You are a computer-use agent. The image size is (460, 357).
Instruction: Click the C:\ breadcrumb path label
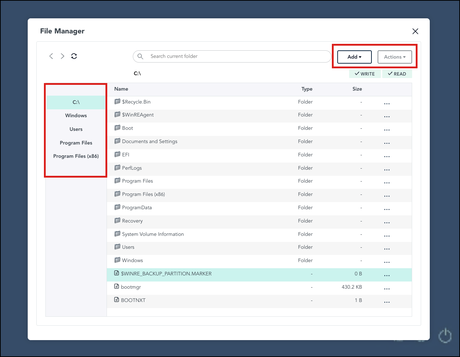coord(137,73)
